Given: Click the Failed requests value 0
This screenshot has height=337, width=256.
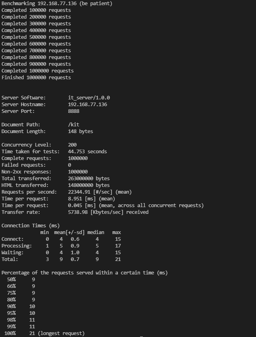Looking at the screenshot, I should (69, 165).
